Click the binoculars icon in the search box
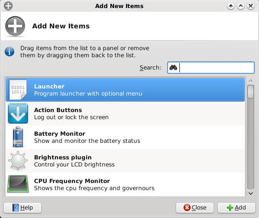 pyautogui.click(x=173, y=68)
